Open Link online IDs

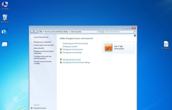coord(39,48)
